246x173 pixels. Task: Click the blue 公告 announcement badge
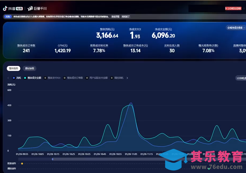pyautogui.click(x=7, y=17)
